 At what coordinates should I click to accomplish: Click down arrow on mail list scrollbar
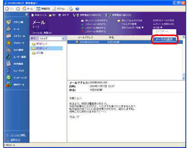click(184, 78)
